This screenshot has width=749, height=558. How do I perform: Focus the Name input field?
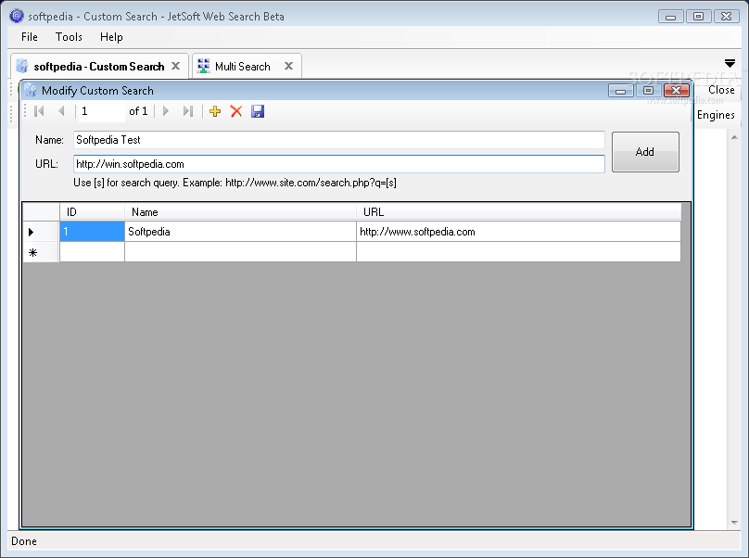339,140
